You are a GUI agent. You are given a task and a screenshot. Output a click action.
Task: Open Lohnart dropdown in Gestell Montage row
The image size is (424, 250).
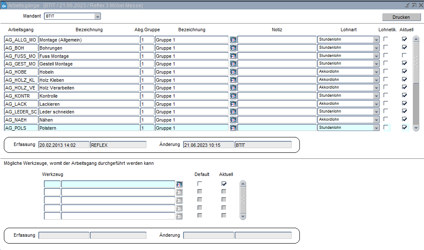click(376, 64)
